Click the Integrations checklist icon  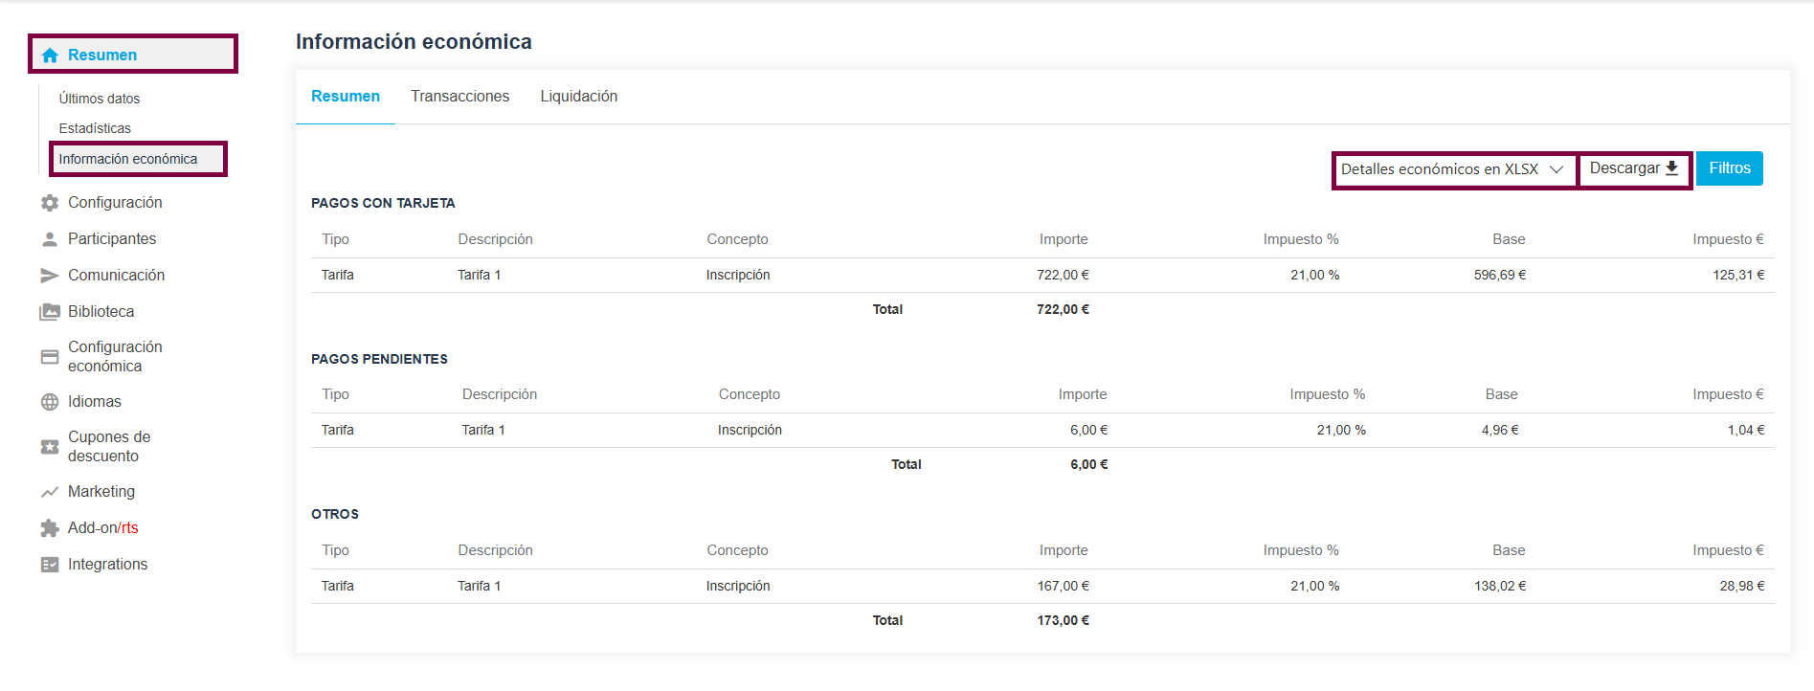[50, 565]
